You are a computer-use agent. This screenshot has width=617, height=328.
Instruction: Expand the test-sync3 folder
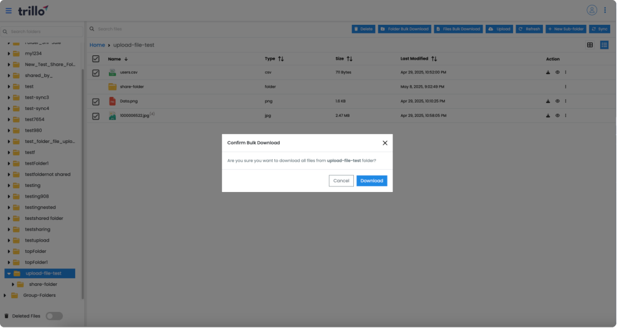(9, 98)
